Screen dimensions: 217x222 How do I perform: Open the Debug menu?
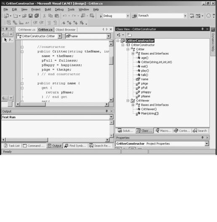tap(59, 10)
